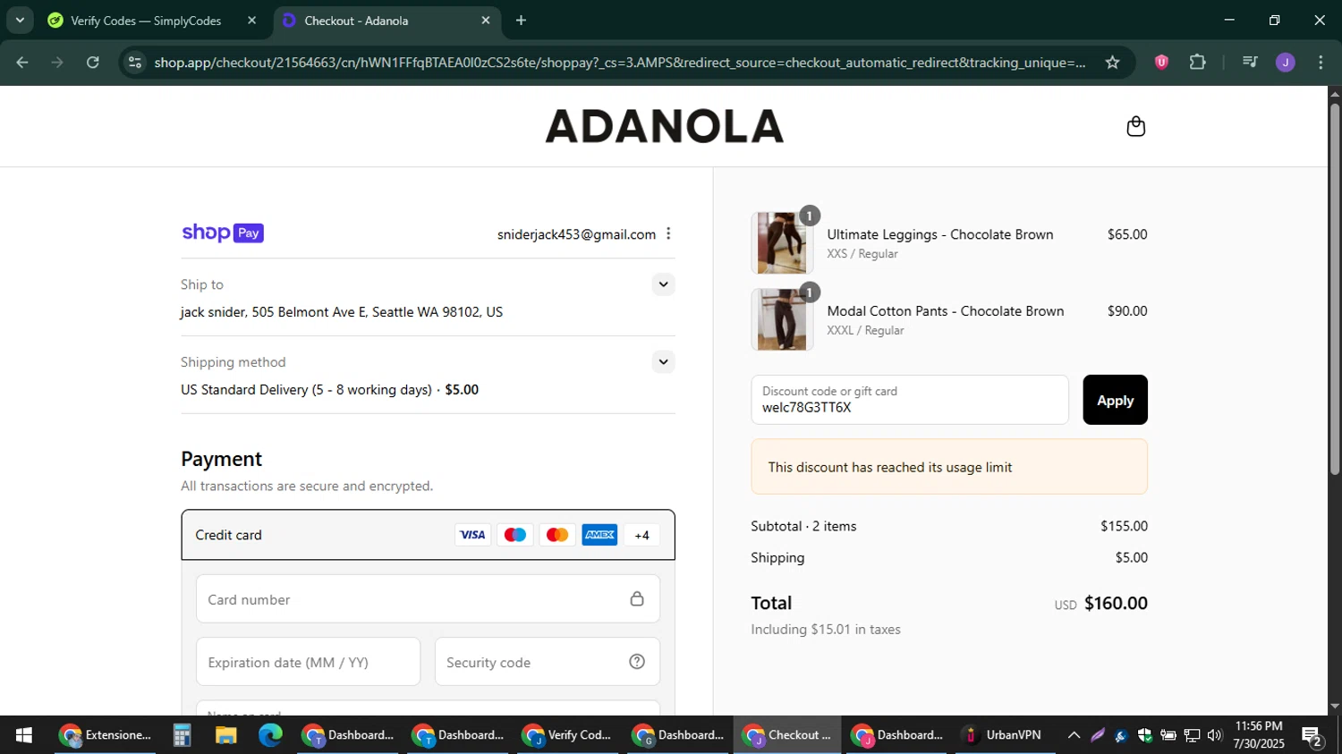1342x754 pixels.
Task: Click the red shield extension icon
Action: tap(1161, 62)
